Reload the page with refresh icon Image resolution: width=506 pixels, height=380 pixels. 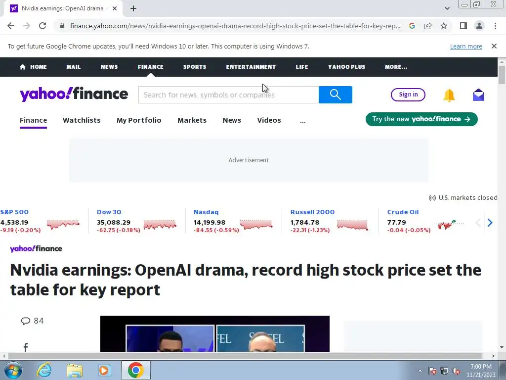coord(42,26)
